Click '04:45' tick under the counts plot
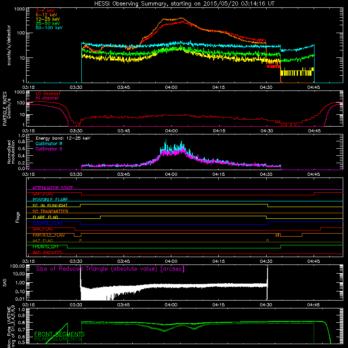 tap(314, 87)
